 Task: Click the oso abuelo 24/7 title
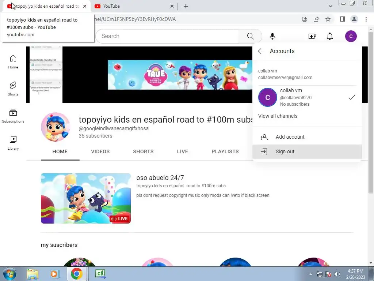(160, 178)
